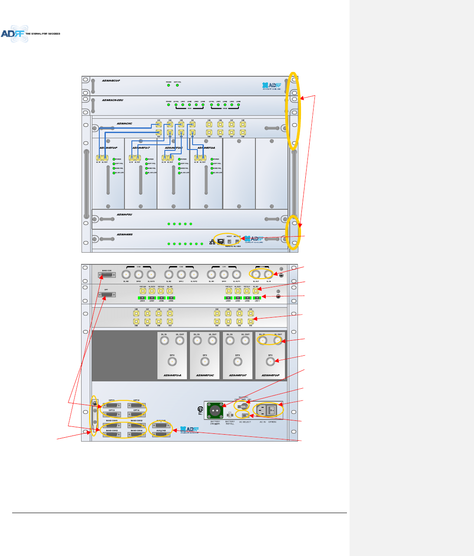Flip the BATTERY OFF/ON switch
The width and height of the screenshot is (474, 556).
point(243,406)
